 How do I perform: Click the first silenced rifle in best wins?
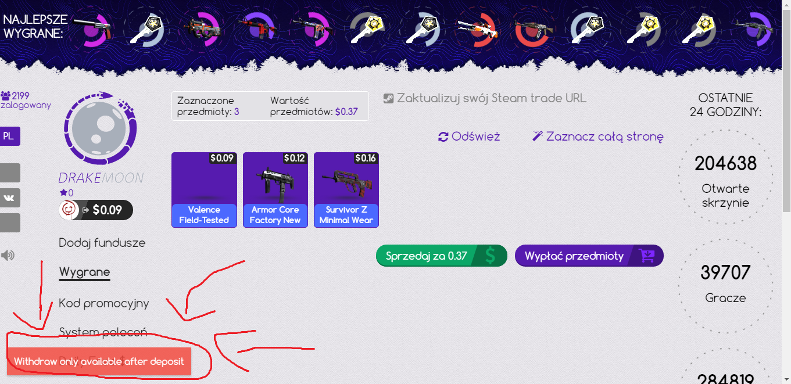tap(94, 26)
